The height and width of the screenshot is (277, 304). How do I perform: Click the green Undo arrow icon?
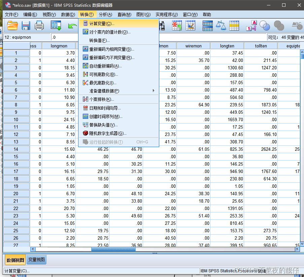[x=72, y=26]
